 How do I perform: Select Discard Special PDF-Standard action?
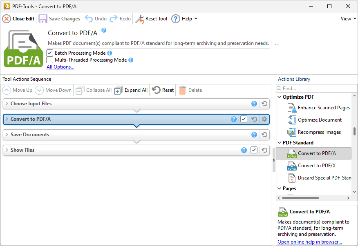[x=319, y=178]
